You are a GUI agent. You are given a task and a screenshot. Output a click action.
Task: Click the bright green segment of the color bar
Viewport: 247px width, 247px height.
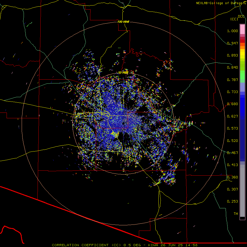[242, 75]
